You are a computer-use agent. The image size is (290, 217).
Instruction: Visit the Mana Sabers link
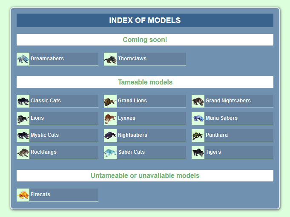221,118
